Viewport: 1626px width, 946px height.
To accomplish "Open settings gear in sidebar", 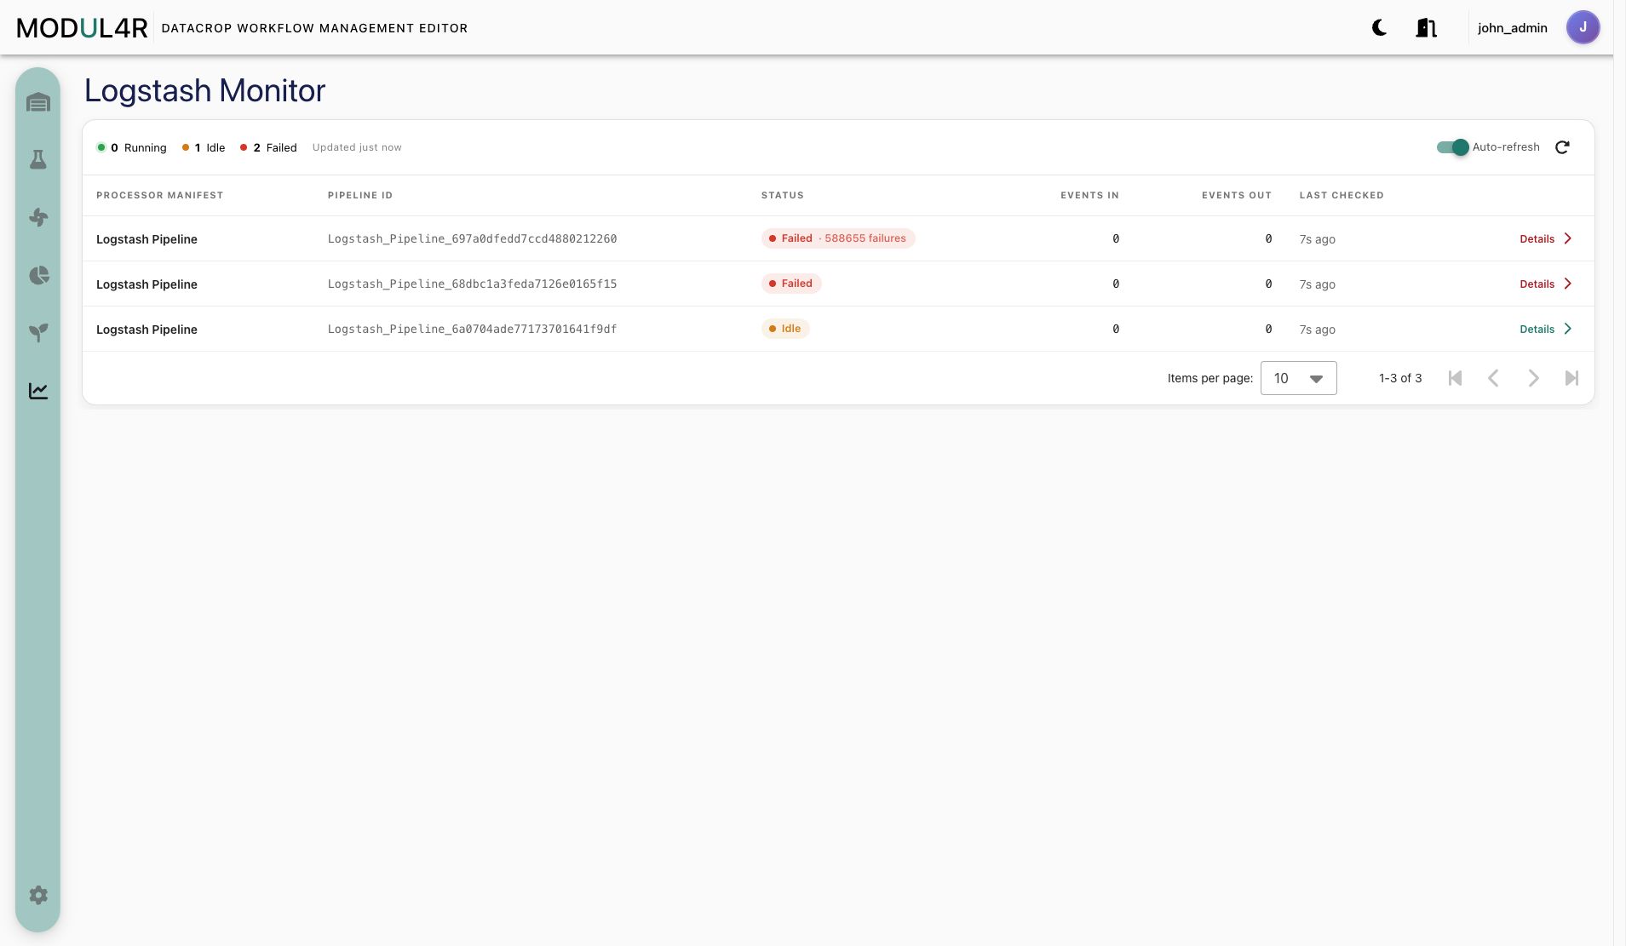I will pos(38,895).
